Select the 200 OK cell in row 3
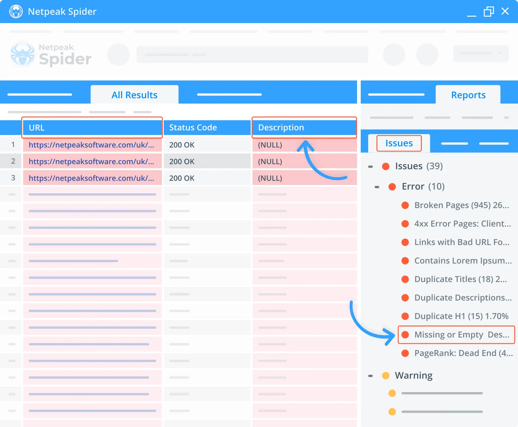The image size is (518, 427). pyautogui.click(x=207, y=178)
